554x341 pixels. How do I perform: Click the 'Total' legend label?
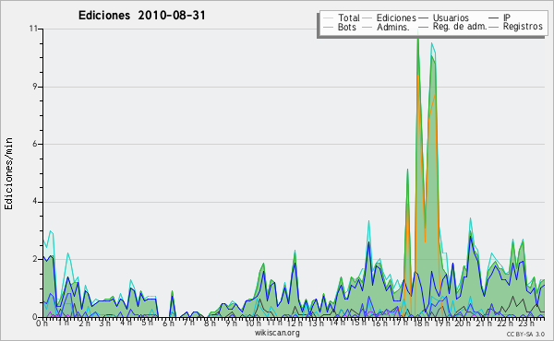348,18
